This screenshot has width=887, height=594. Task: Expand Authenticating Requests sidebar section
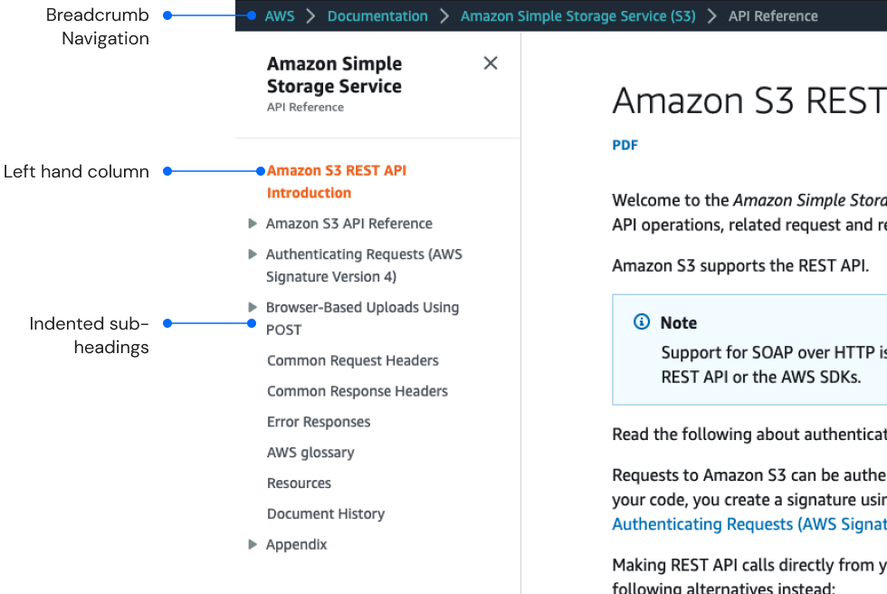click(x=253, y=254)
